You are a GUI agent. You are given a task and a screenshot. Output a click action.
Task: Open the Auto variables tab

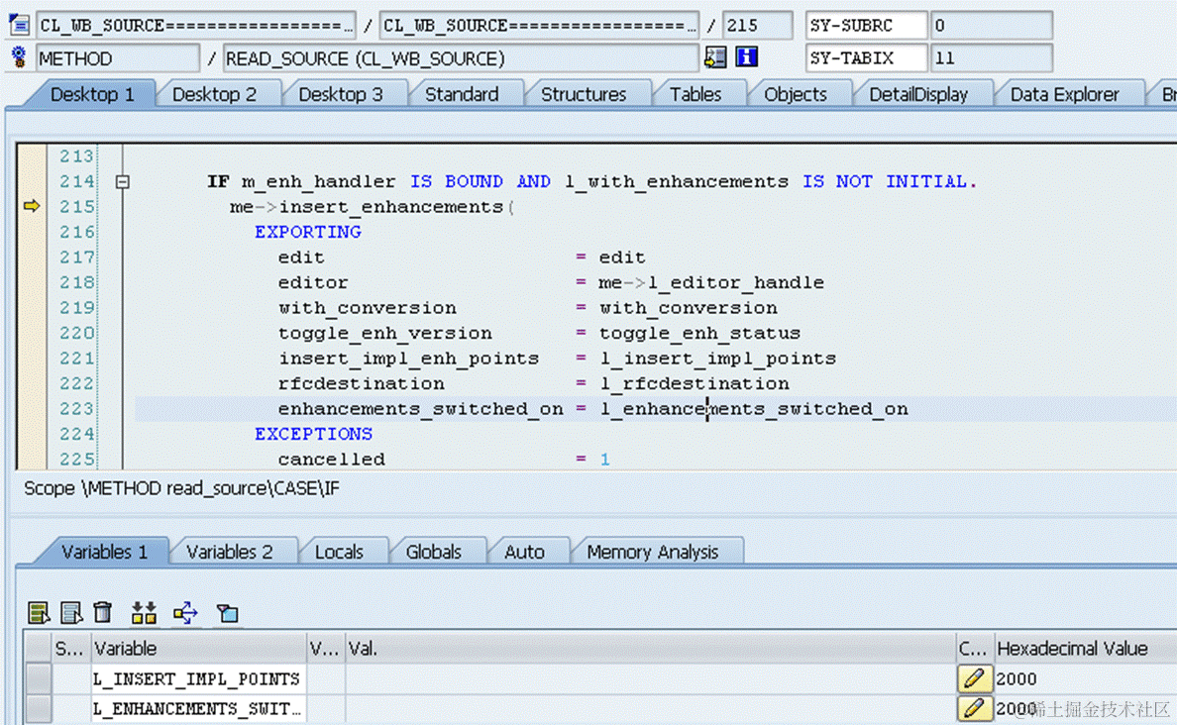click(524, 553)
